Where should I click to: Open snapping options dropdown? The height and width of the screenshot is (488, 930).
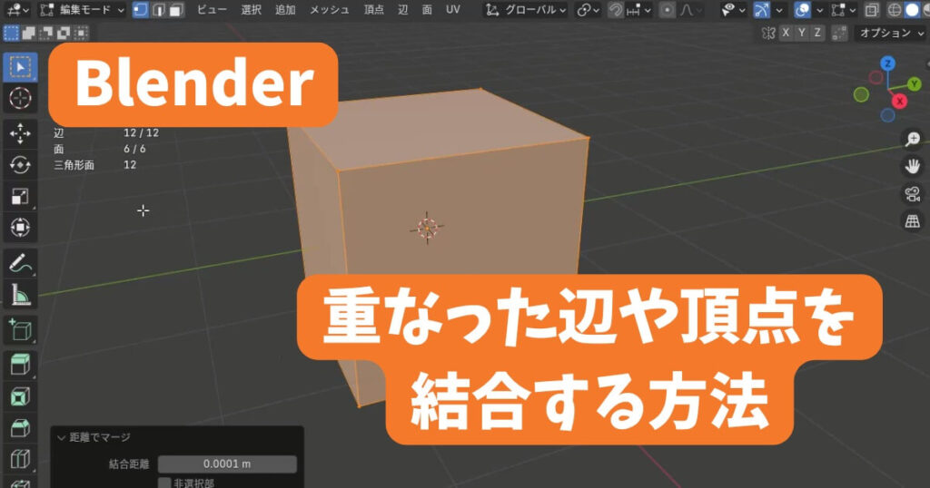pyautogui.click(x=638, y=9)
